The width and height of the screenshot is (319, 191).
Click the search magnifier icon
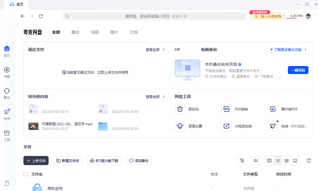[x=67, y=16]
